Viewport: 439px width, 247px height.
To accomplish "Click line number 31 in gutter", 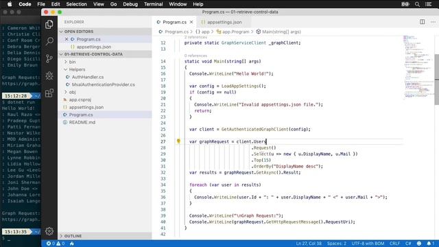I will tap(163, 166).
